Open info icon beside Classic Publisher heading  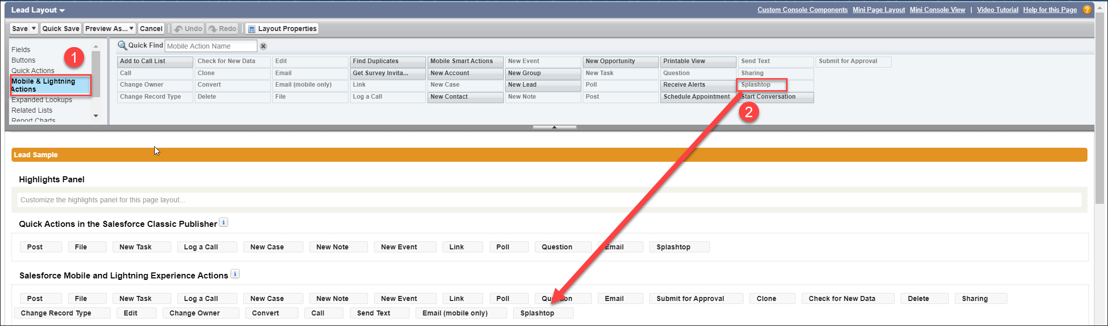point(224,222)
